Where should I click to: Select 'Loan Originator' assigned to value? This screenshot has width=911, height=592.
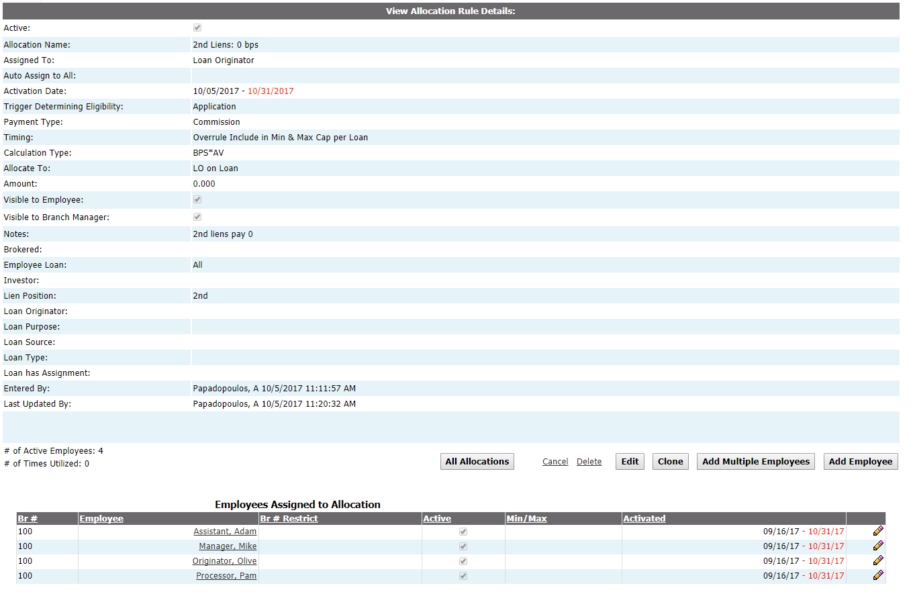224,60
